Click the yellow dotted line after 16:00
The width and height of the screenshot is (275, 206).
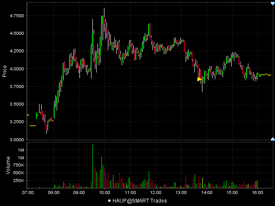pos(266,75)
